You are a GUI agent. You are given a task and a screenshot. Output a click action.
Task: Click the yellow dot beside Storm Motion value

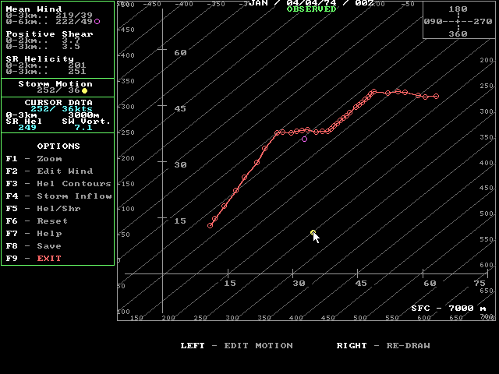pos(84,90)
